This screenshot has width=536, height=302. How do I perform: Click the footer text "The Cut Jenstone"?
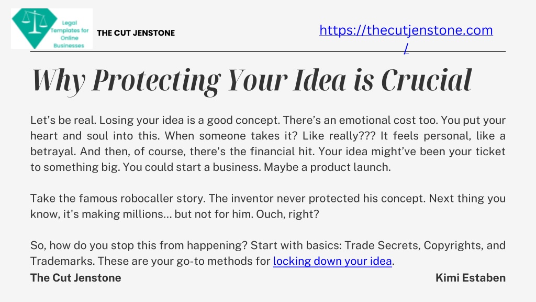tap(75, 278)
